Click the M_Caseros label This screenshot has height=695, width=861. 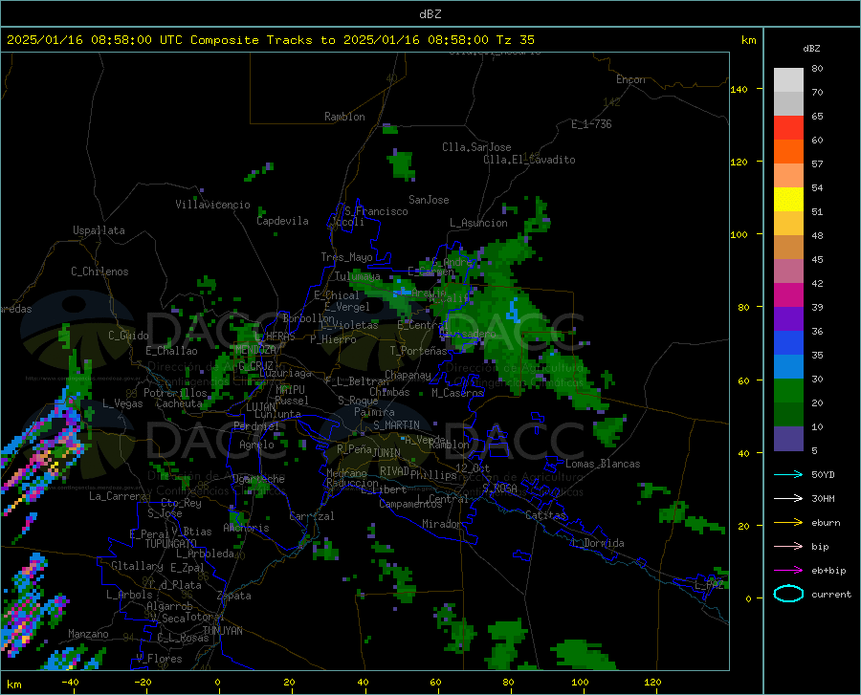457,393
